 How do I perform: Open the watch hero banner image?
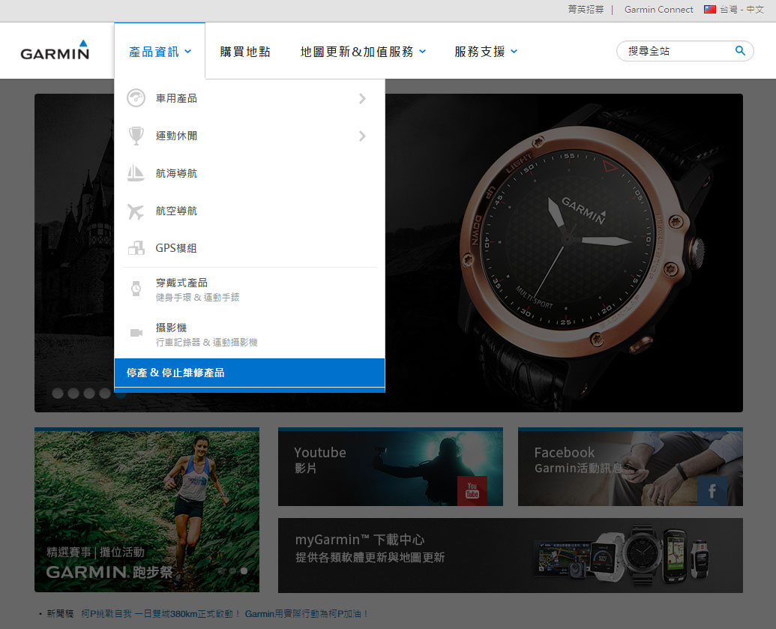(564, 253)
